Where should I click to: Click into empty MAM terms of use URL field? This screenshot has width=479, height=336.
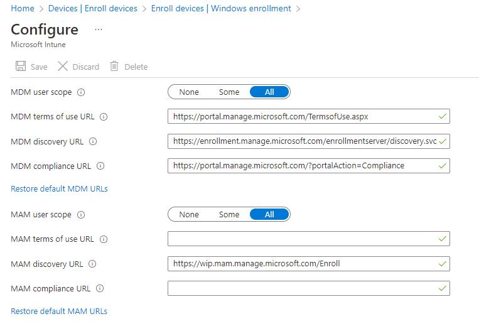308,239
